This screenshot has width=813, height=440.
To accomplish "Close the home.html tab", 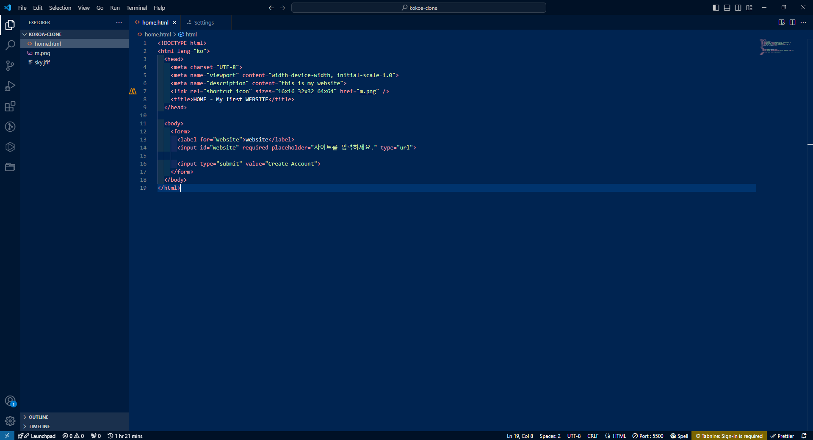I will [174, 22].
